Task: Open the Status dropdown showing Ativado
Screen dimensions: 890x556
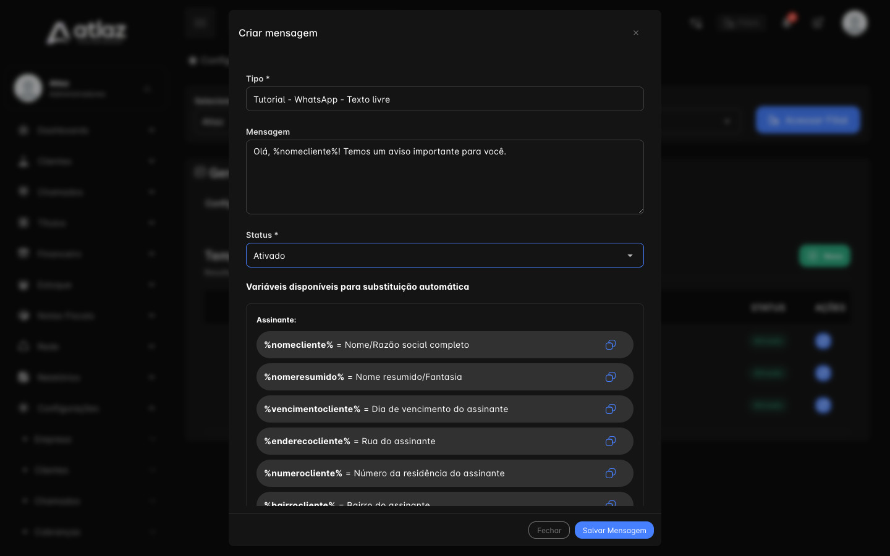Action: 445,255
